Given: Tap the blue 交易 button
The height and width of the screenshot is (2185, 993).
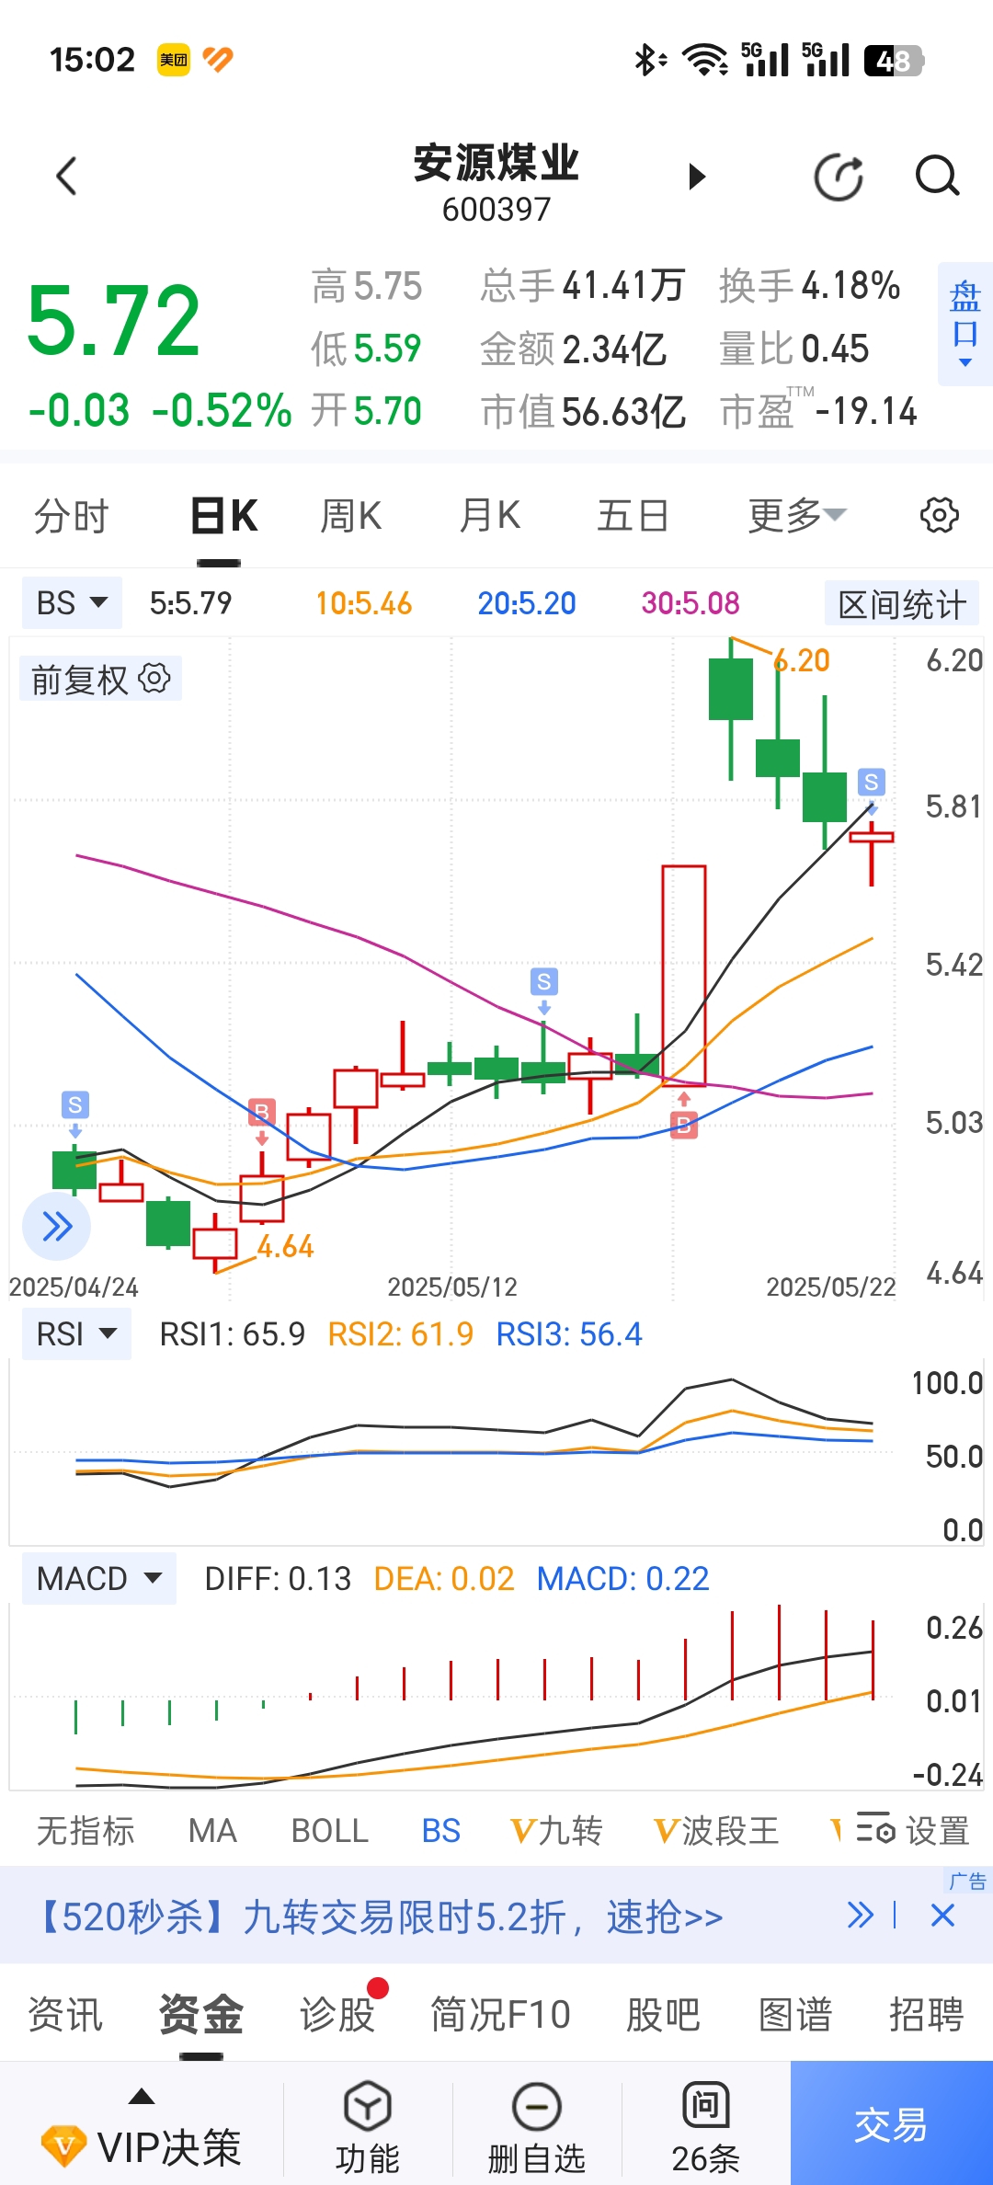Looking at the screenshot, I should pos(891,2123).
